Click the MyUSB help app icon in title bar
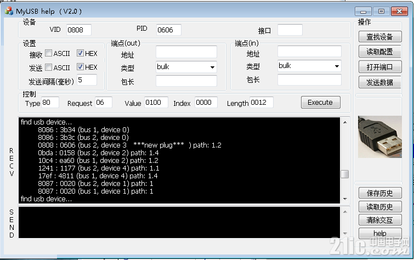 tap(9, 11)
